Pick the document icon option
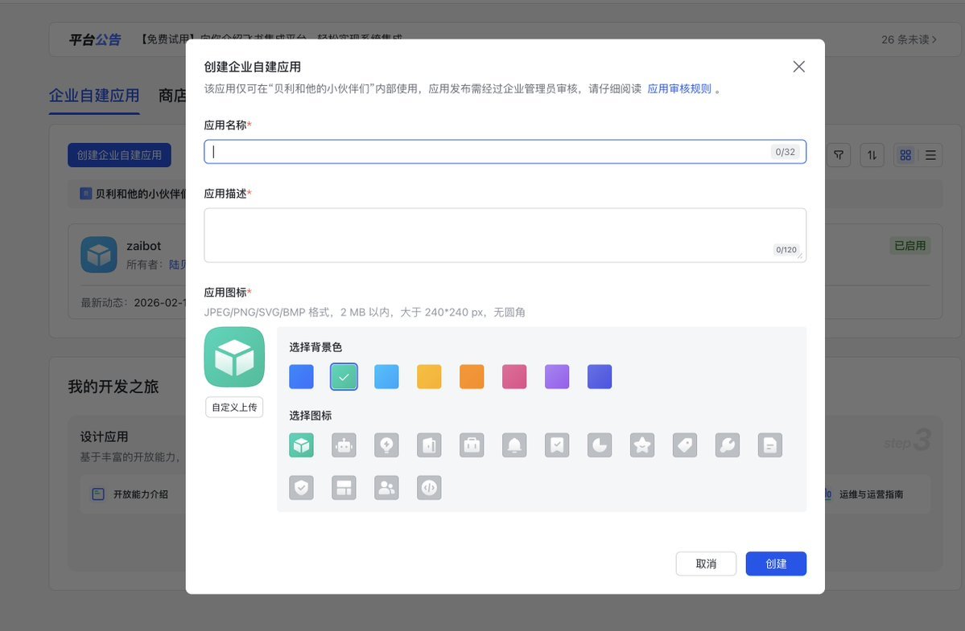Image resolution: width=965 pixels, height=631 pixels. 770,445
